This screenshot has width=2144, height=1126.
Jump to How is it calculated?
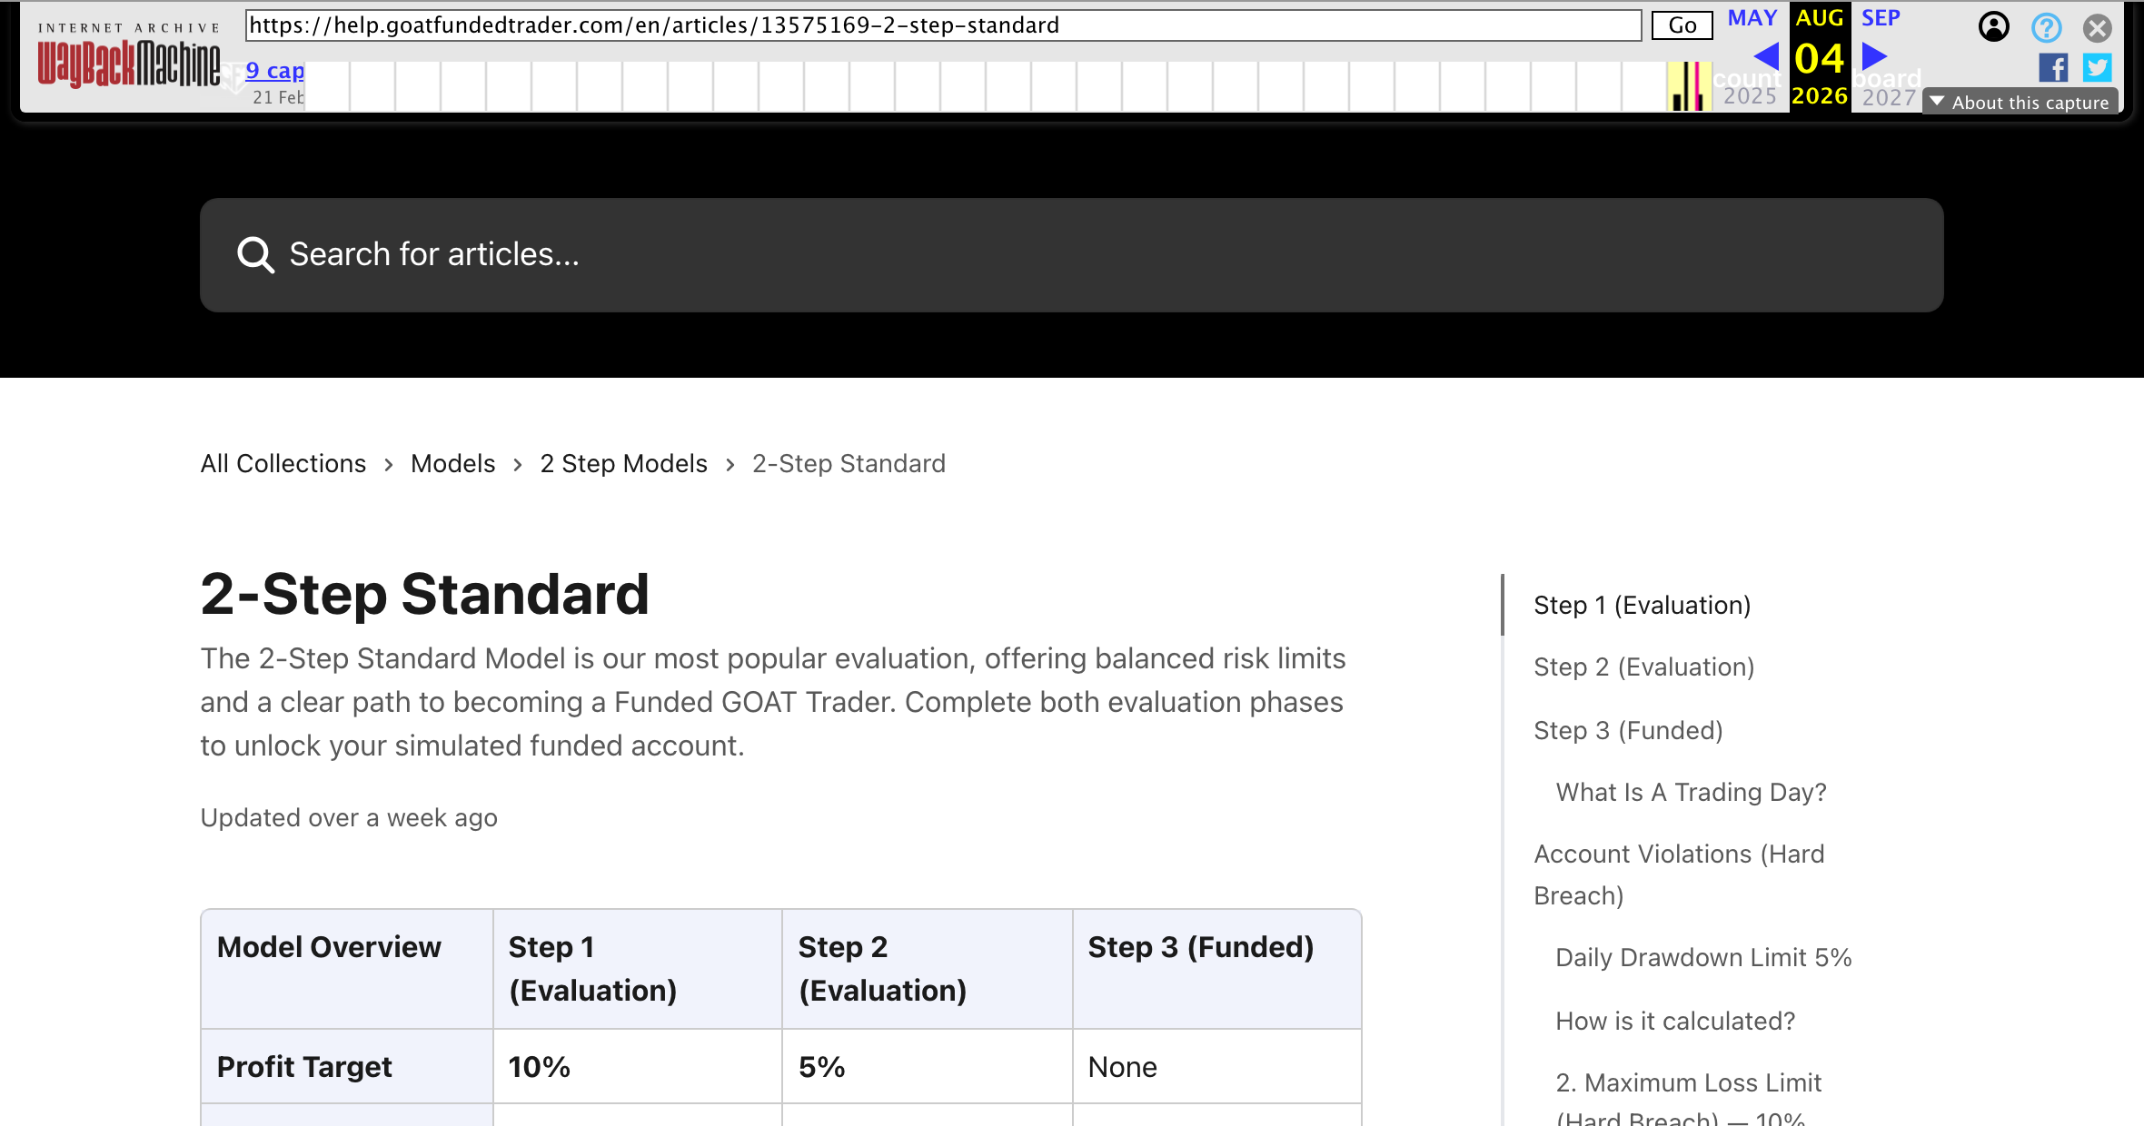click(x=1675, y=1022)
